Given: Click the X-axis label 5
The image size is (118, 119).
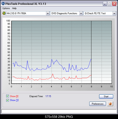Looking at the screenshot, I should tap(61, 87).
